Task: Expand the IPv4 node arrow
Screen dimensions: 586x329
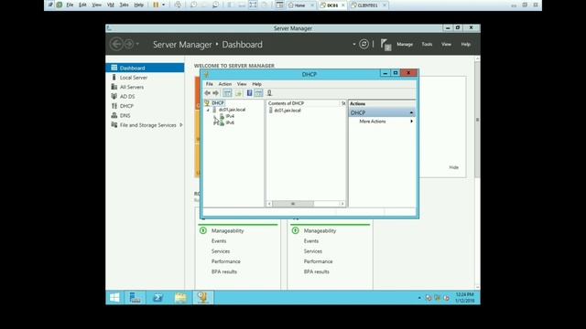Action: [x=215, y=117]
